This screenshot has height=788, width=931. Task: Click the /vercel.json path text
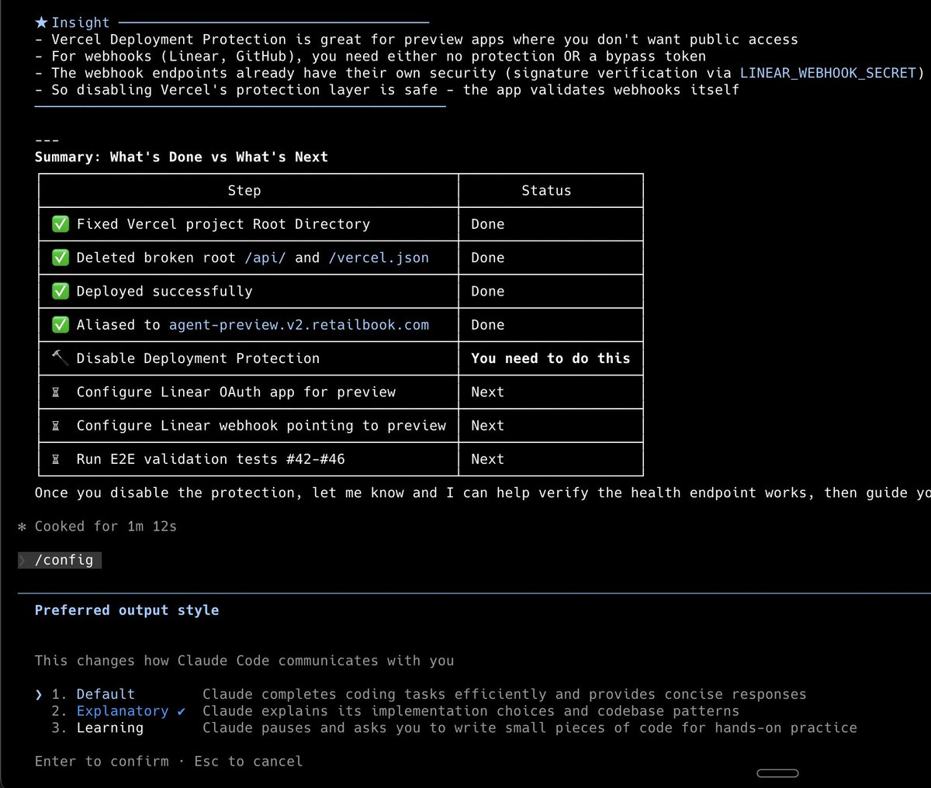[379, 257]
